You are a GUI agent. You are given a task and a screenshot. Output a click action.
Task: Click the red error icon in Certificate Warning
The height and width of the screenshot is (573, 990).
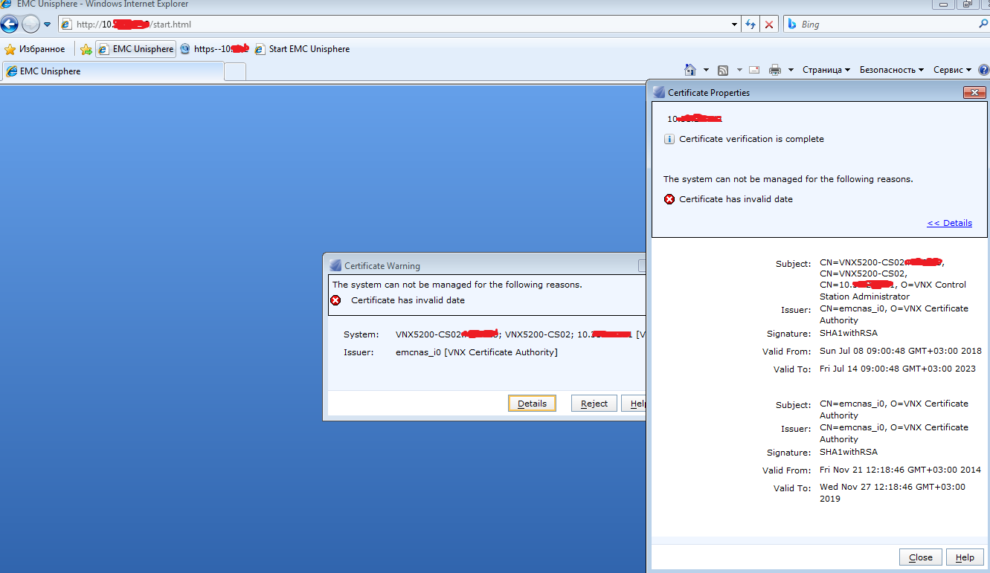pyautogui.click(x=336, y=300)
